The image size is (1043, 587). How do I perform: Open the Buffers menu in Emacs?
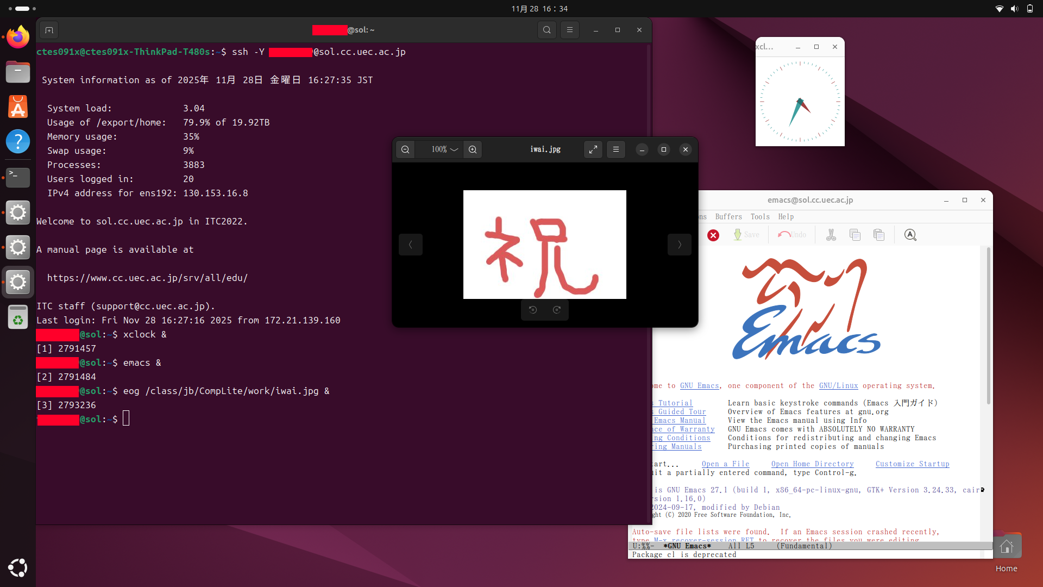point(728,216)
